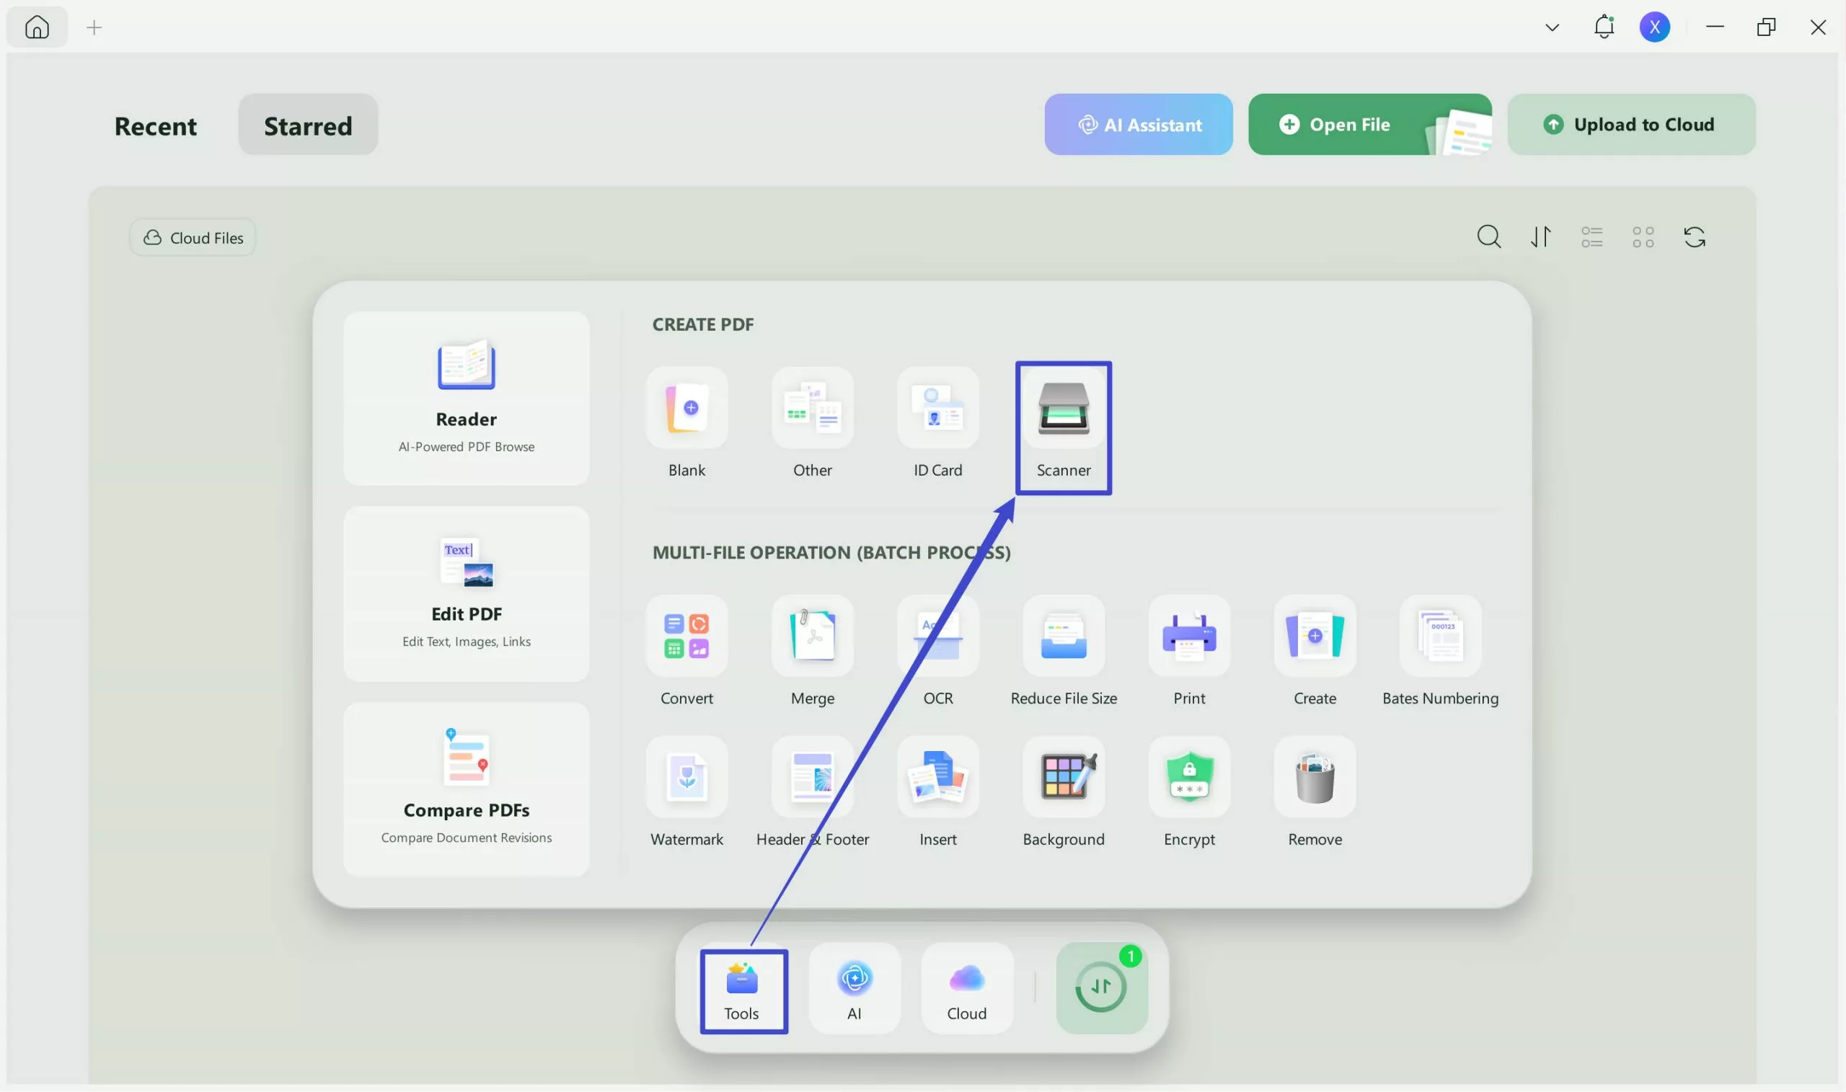This screenshot has width=1846, height=1092.
Task: Open the Merge tool for multiple files
Action: click(x=812, y=651)
